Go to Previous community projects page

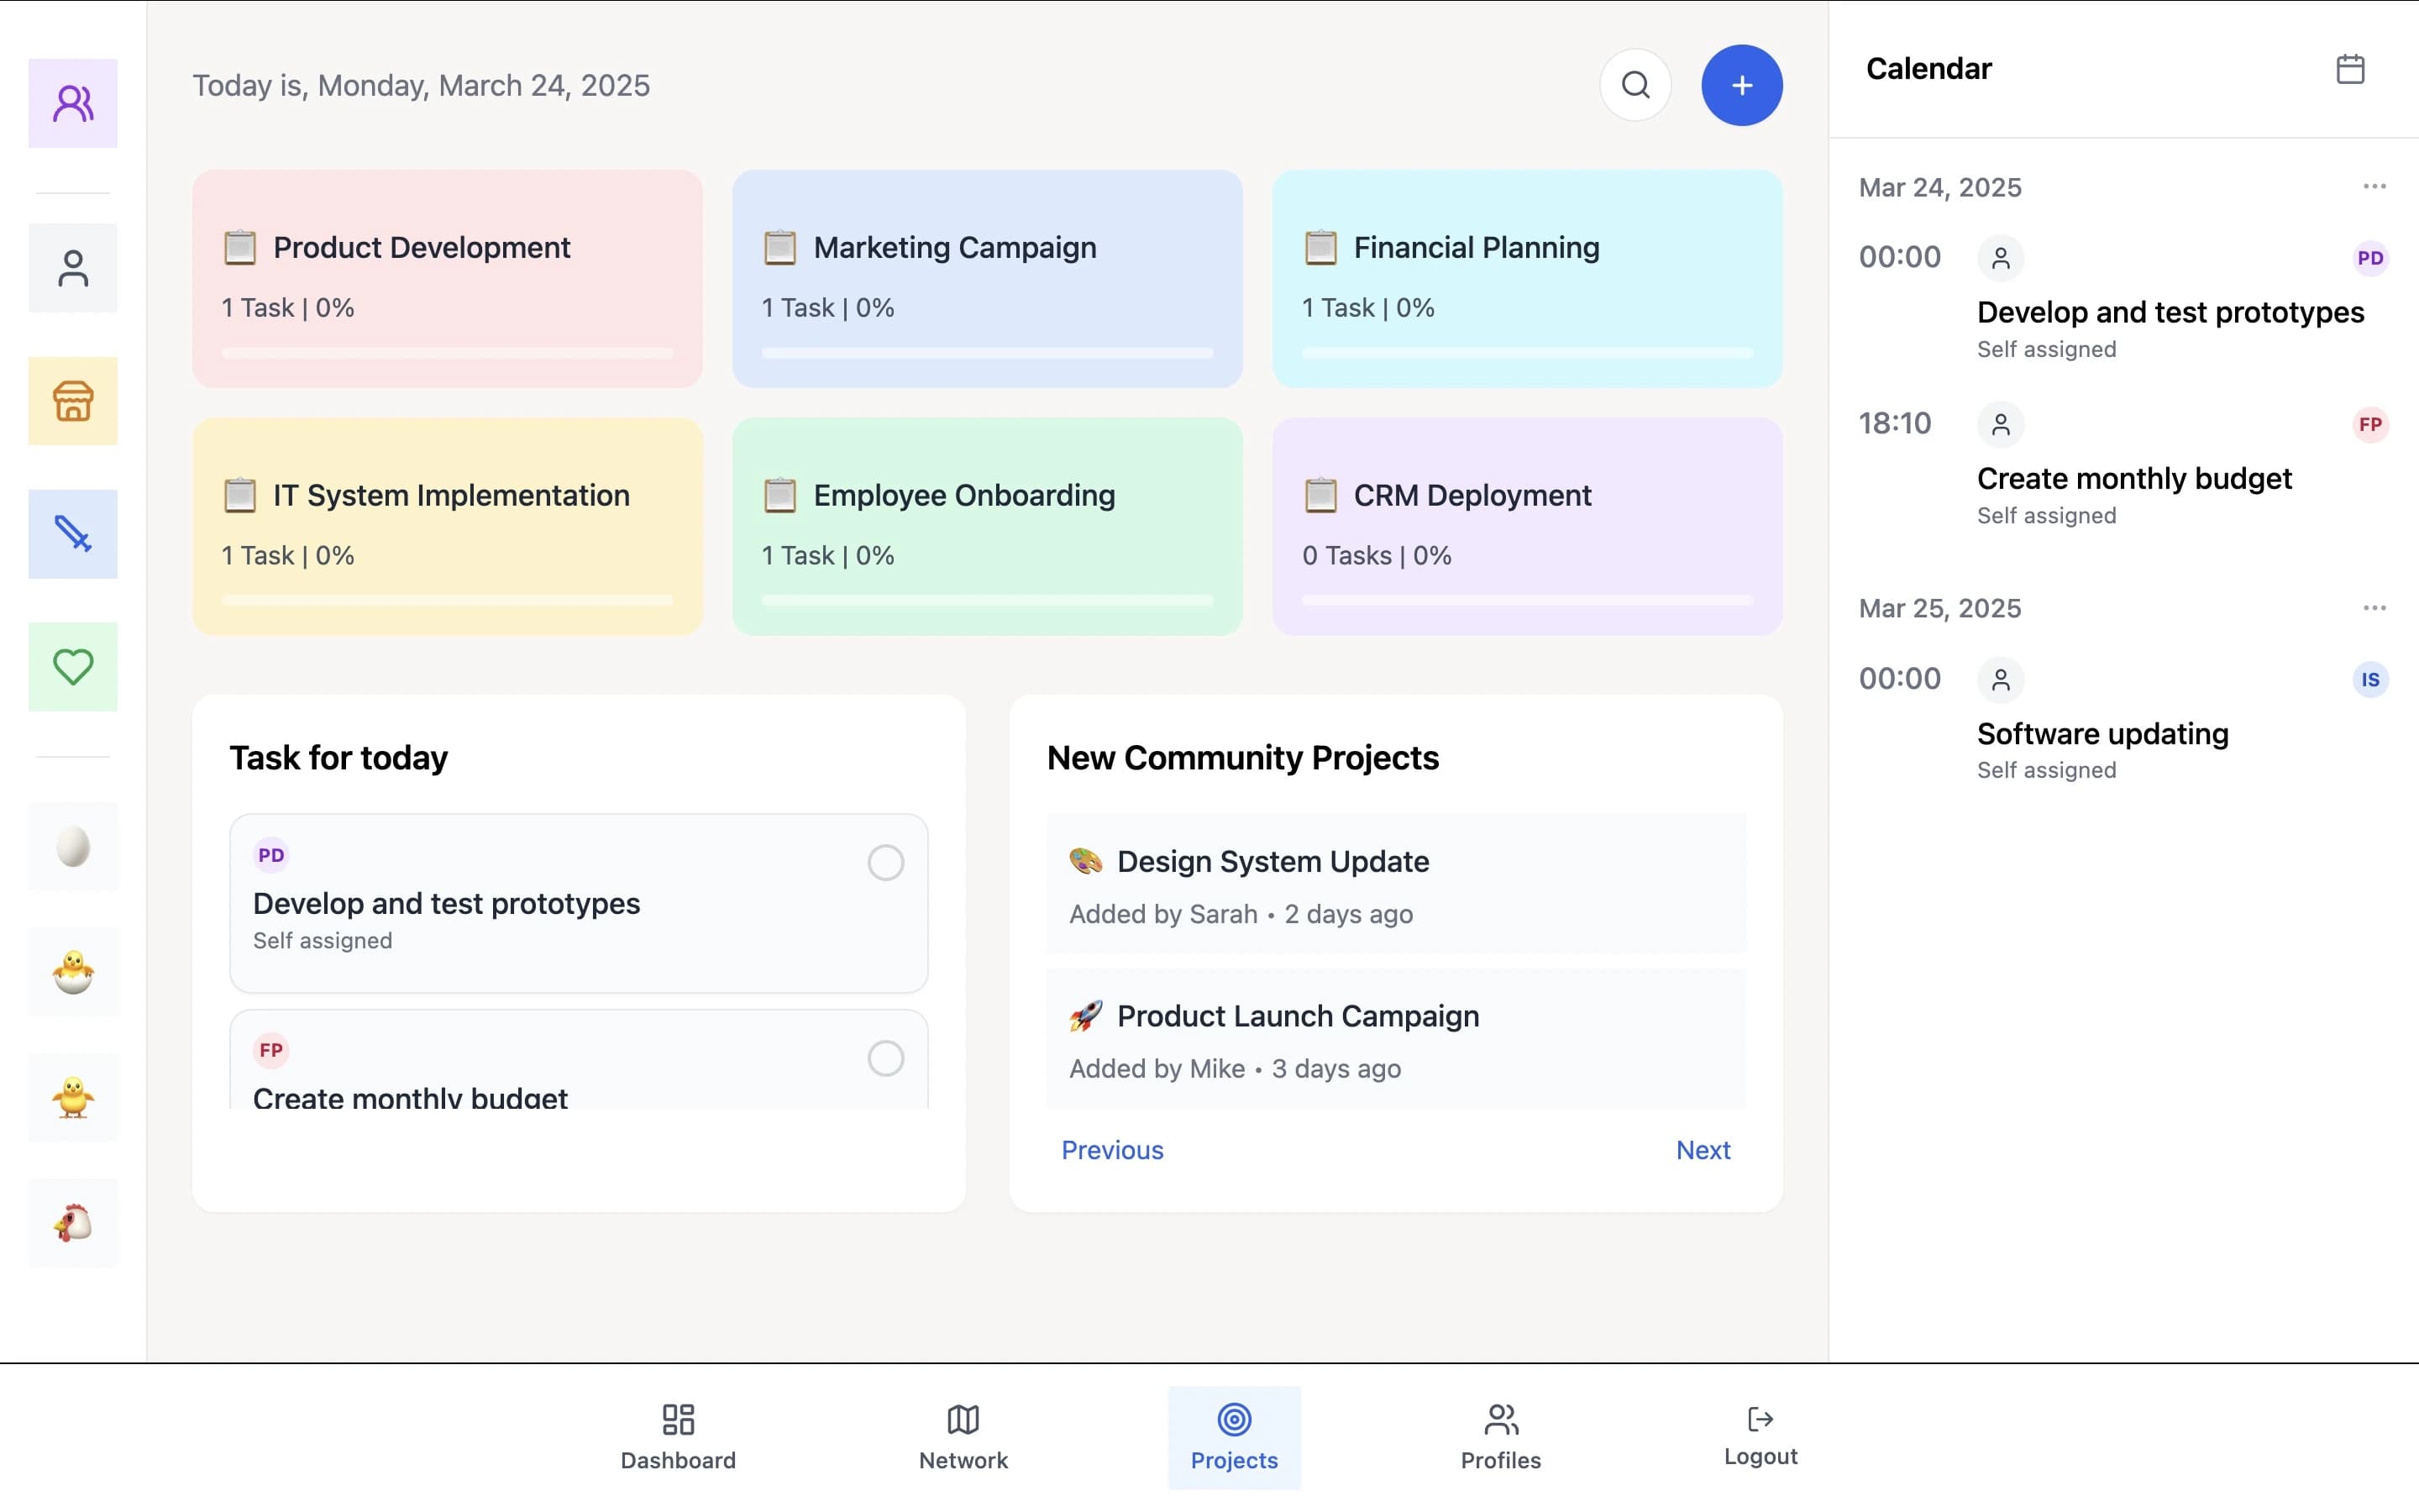coord(1113,1150)
